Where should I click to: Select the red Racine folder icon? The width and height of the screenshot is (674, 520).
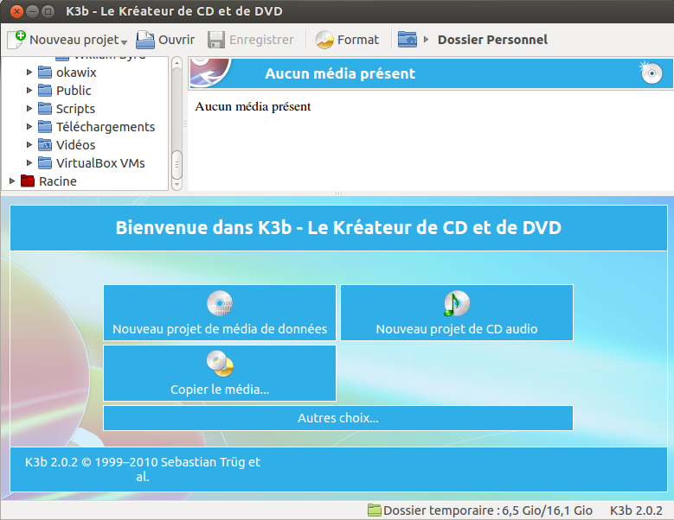point(28,181)
